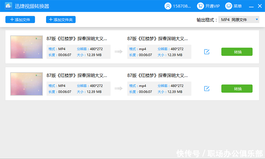Expand the output format dropdown arrow
This screenshot has height=159, width=265.
(x=257, y=20)
